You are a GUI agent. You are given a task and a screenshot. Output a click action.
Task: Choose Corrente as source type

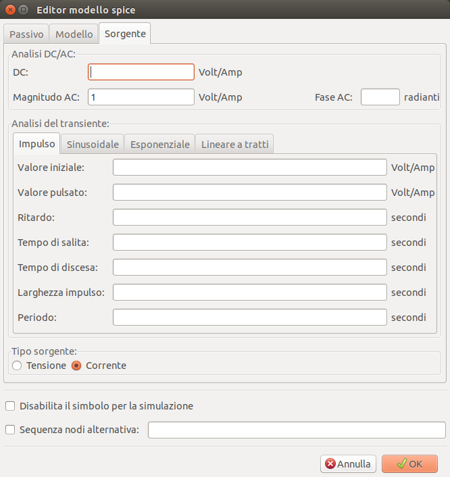[x=76, y=366]
